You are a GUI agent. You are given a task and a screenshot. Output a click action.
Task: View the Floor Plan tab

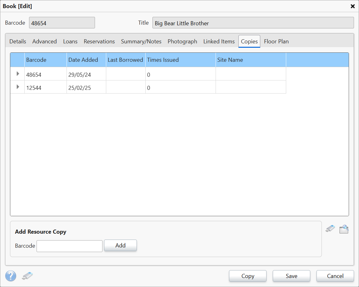(x=276, y=41)
